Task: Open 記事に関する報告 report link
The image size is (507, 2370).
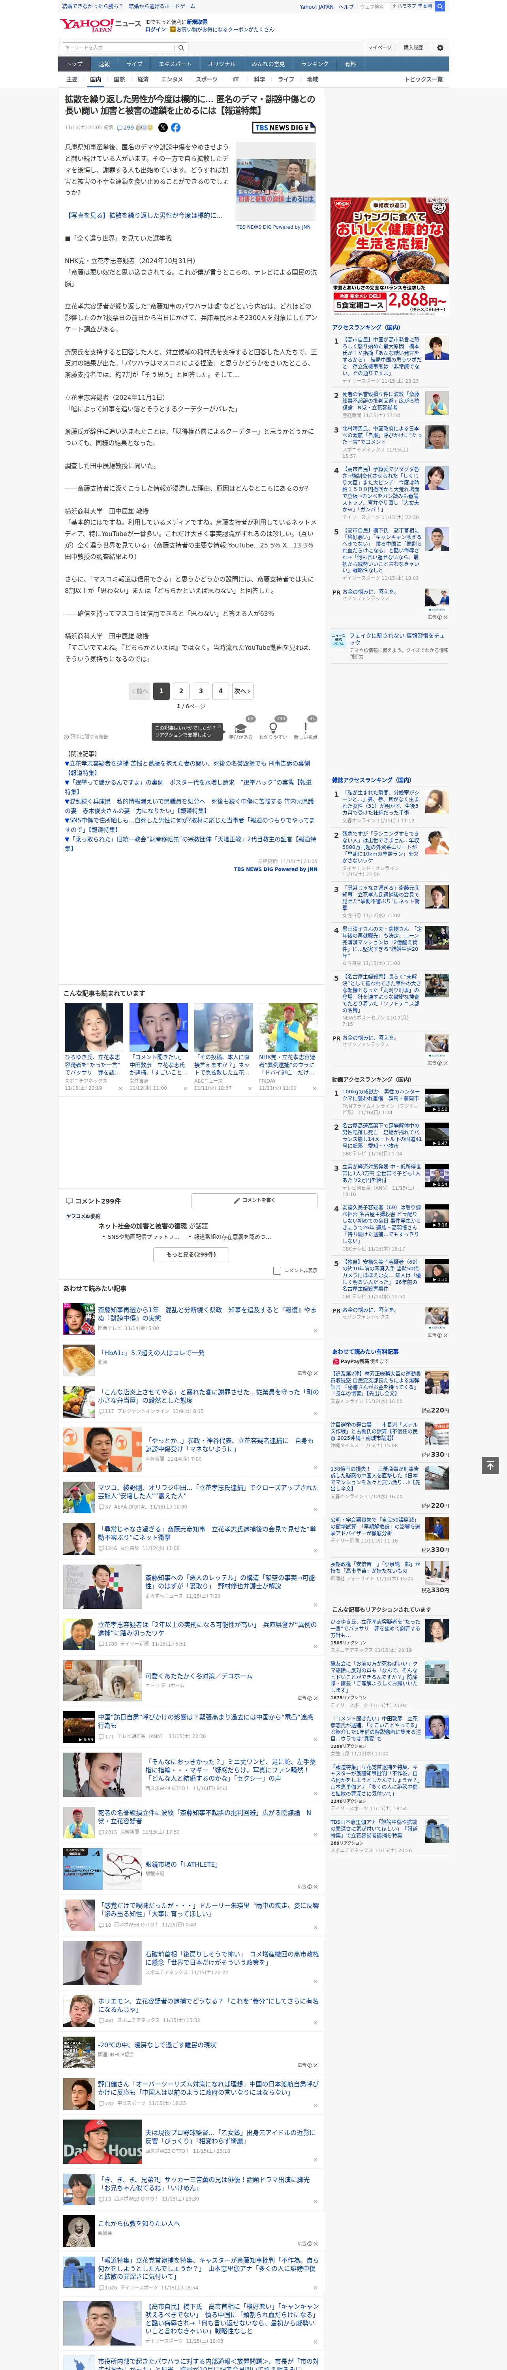Action: (x=86, y=737)
